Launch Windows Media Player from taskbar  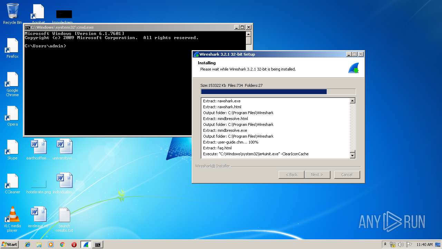point(51,245)
